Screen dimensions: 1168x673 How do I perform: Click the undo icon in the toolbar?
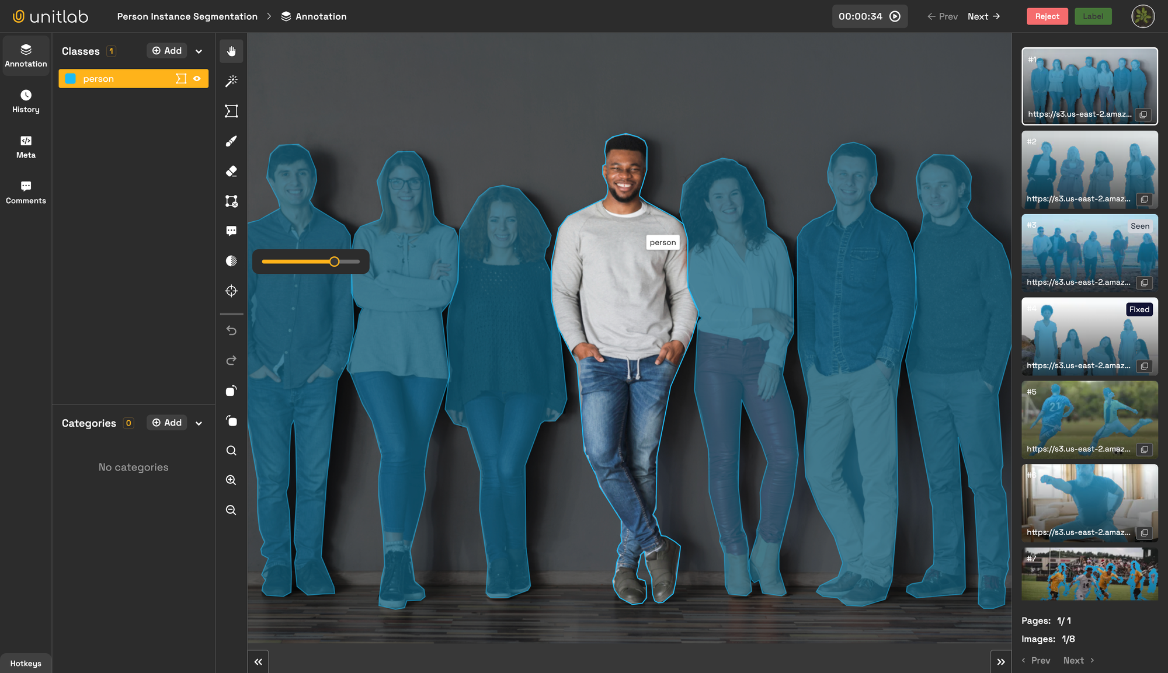coord(231,330)
